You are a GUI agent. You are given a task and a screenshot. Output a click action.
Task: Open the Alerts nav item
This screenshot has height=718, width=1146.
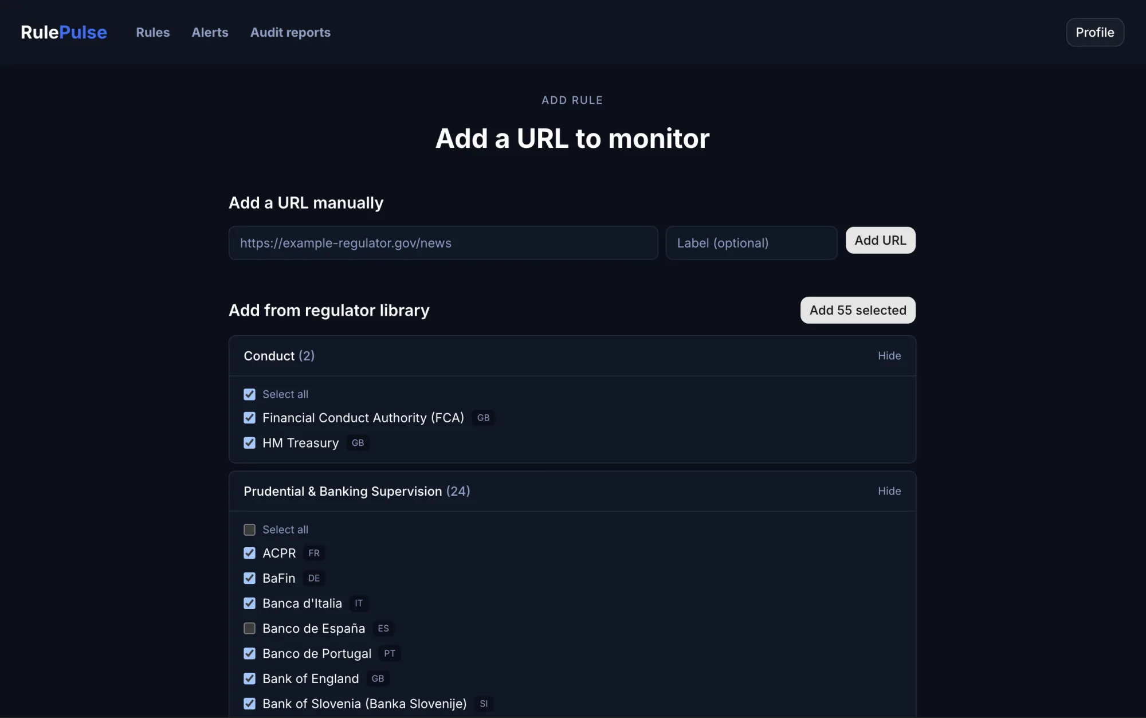click(x=210, y=32)
